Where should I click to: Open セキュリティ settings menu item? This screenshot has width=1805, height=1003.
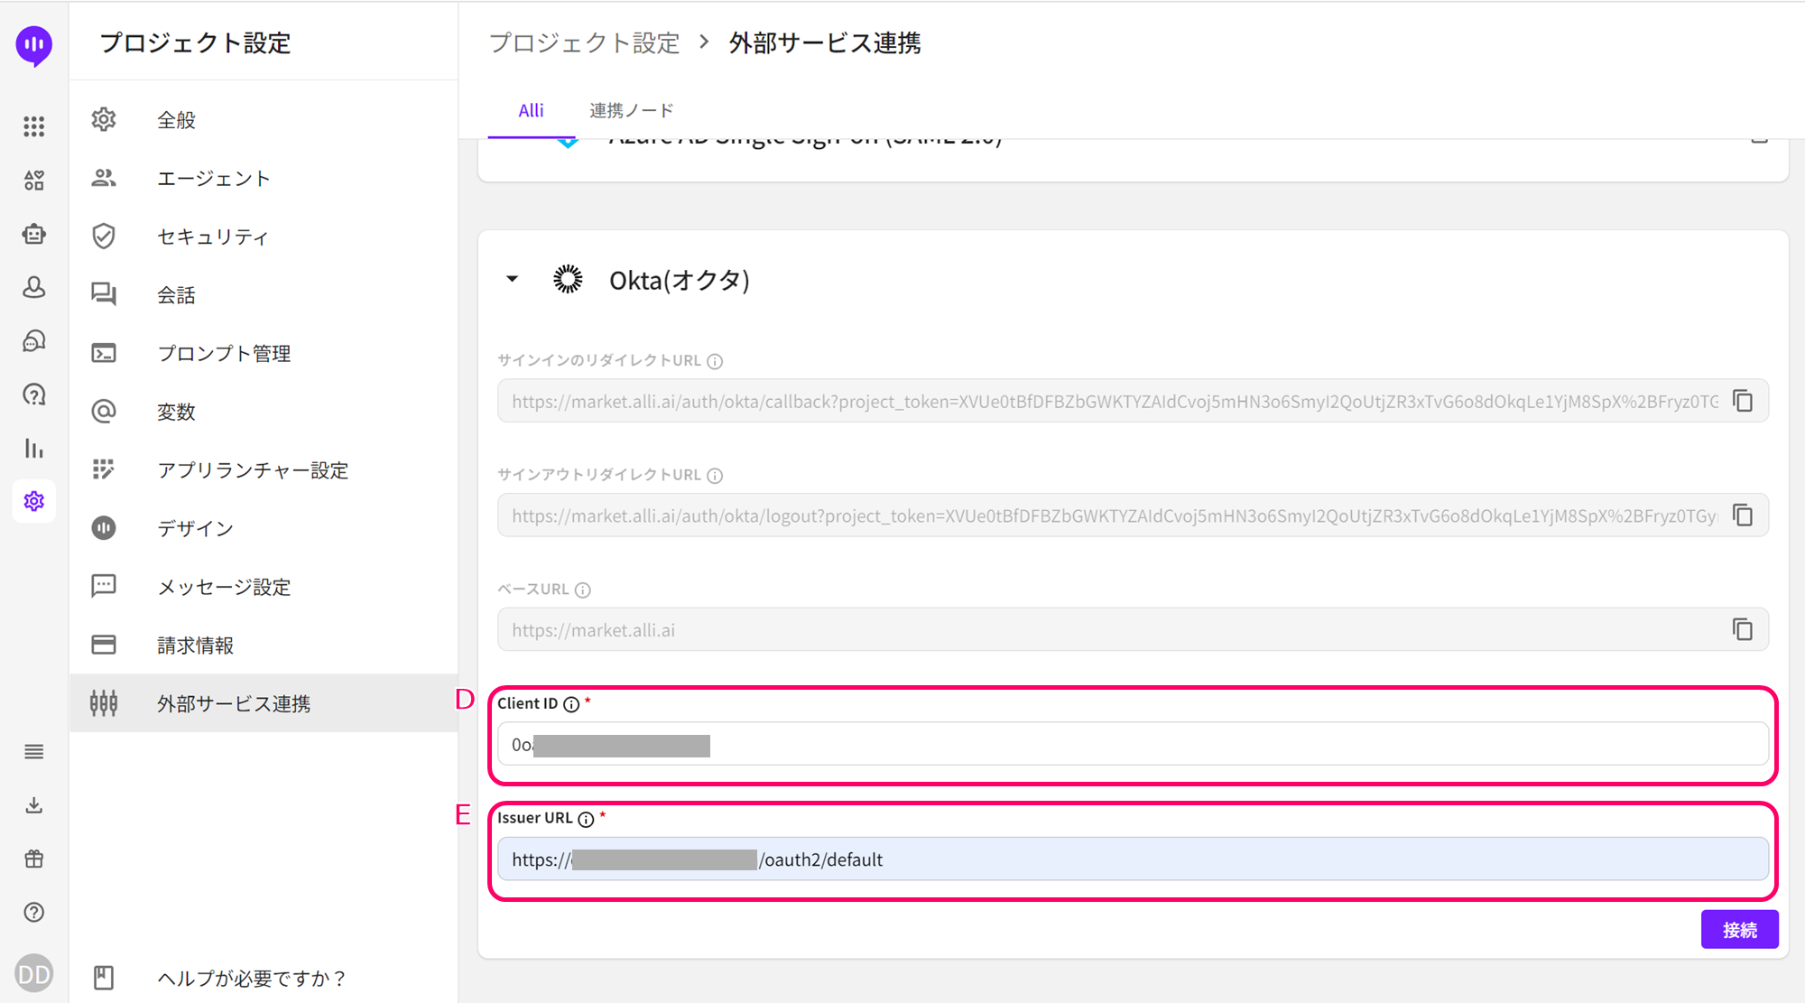pos(213,237)
